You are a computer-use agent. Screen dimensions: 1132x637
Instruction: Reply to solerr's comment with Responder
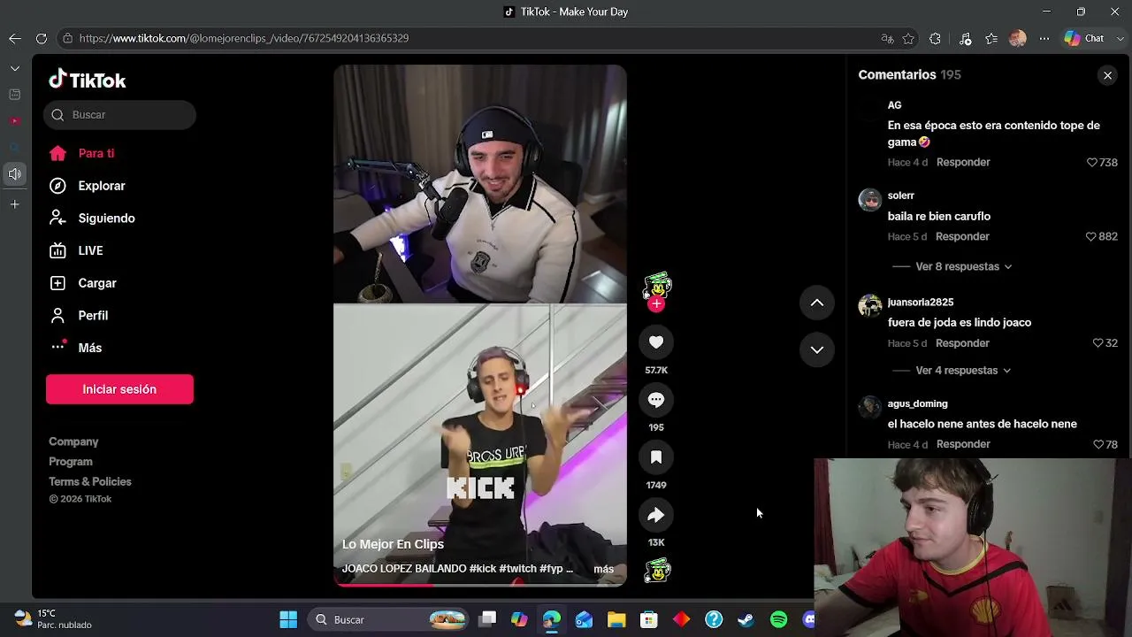[962, 237]
